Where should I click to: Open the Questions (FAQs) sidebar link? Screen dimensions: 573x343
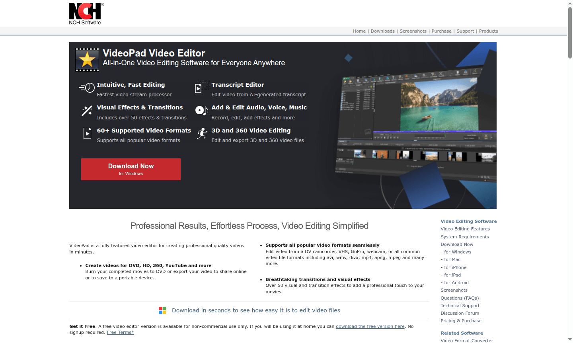tap(460, 298)
